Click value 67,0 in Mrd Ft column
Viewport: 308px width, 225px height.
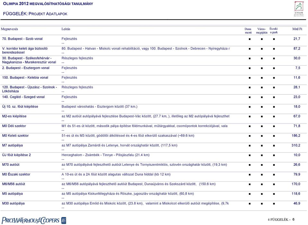click(x=297, y=116)
